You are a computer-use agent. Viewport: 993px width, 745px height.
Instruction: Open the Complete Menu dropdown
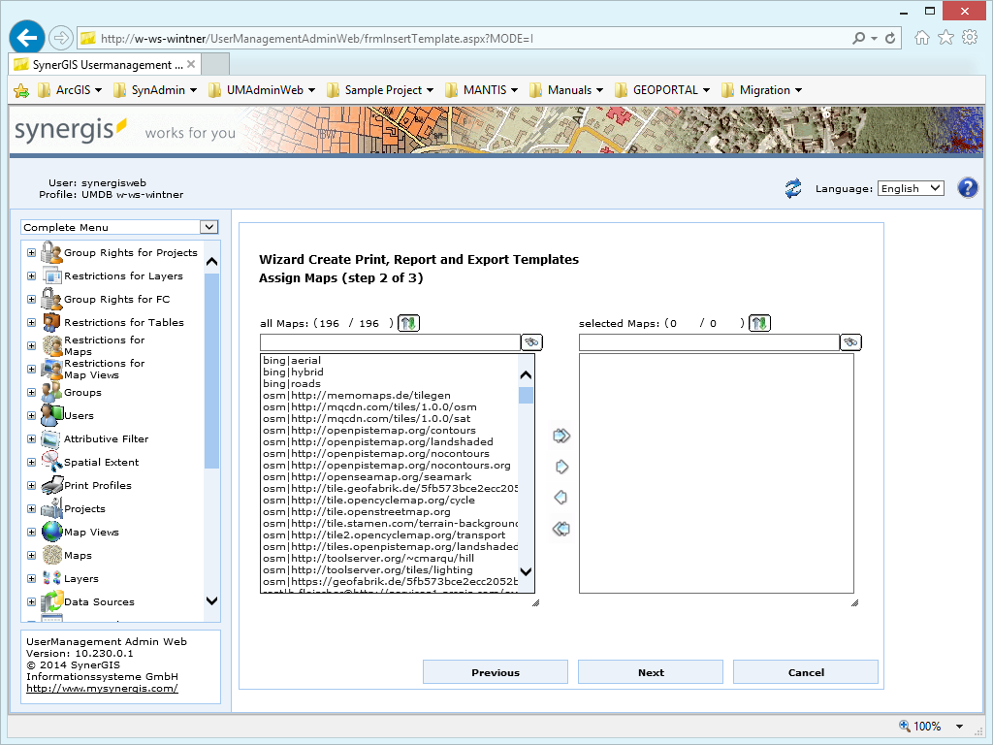click(x=119, y=226)
